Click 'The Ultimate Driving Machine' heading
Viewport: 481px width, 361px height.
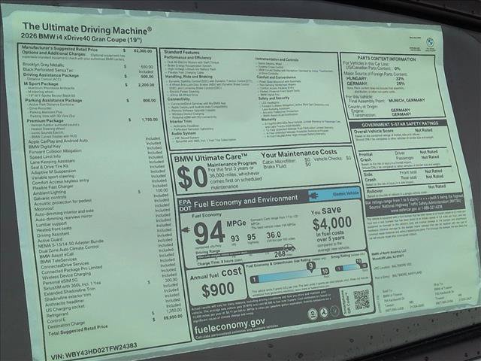tap(87, 29)
